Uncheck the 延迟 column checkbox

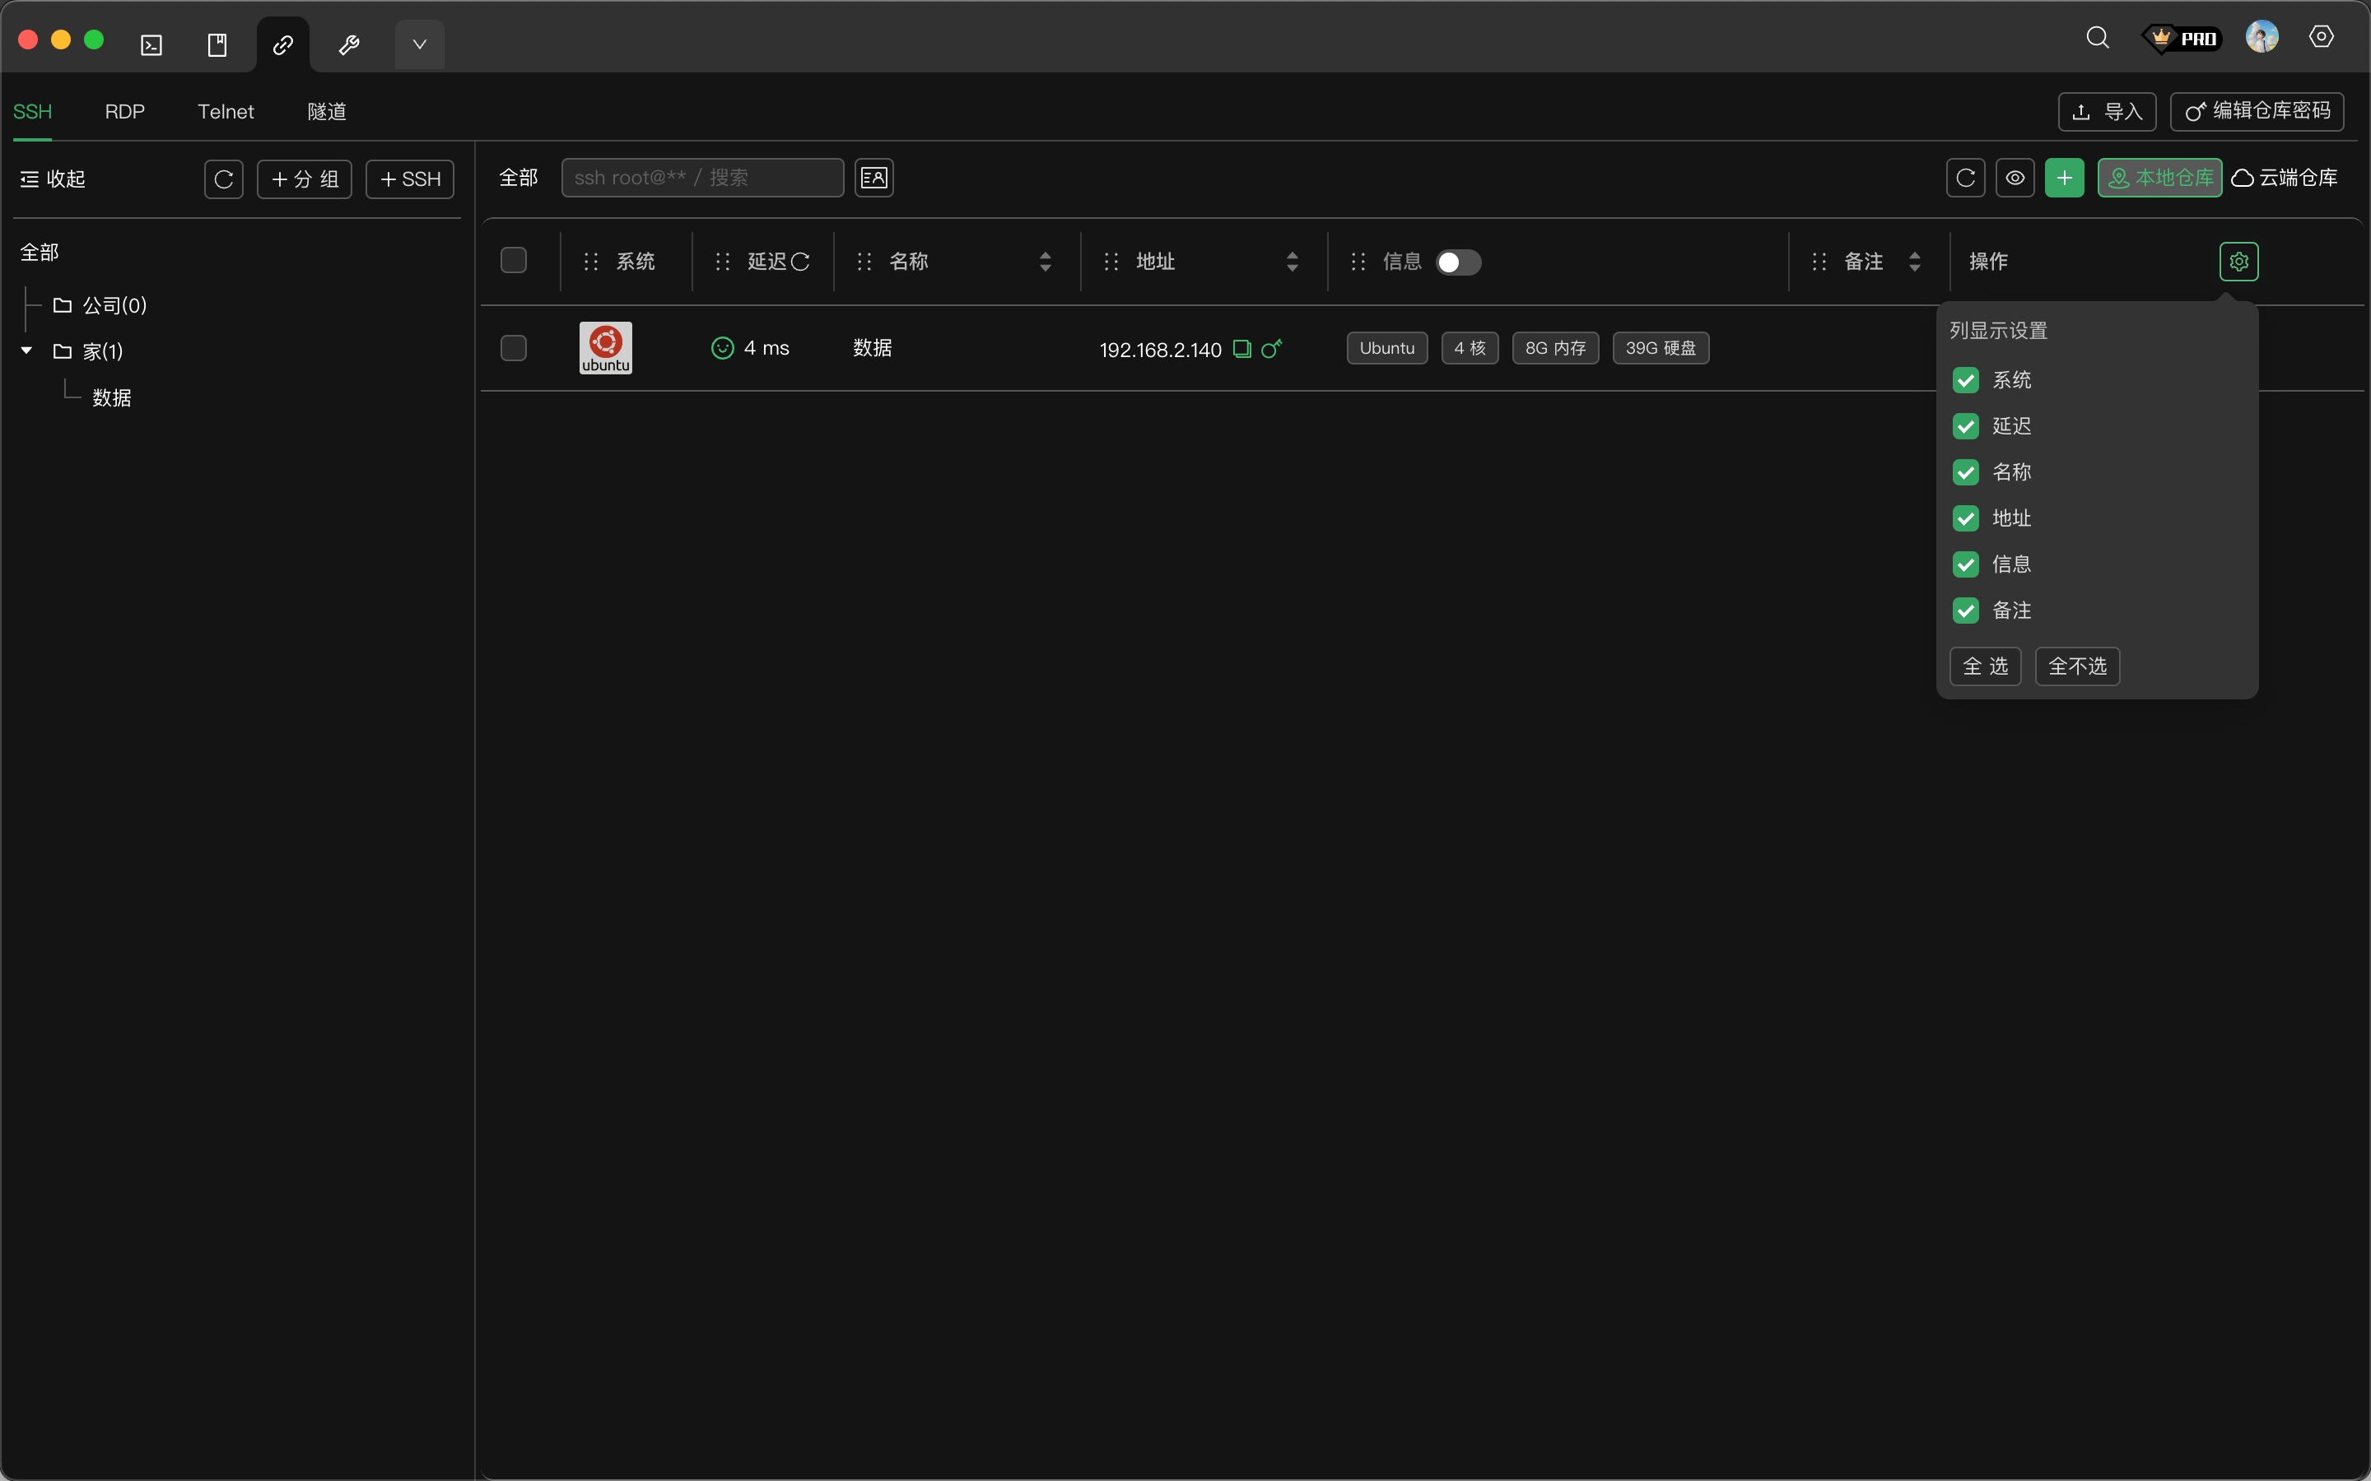coord(1965,426)
